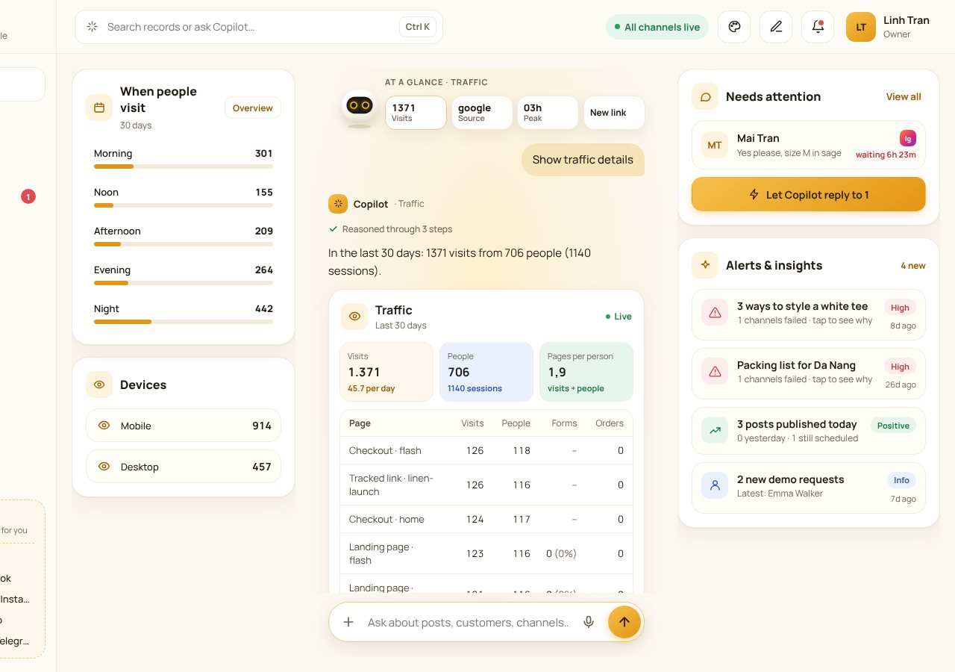Click the eye icon in Traffic card header
The height and width of the screenshot is (672, 955).
click(354, 317)
